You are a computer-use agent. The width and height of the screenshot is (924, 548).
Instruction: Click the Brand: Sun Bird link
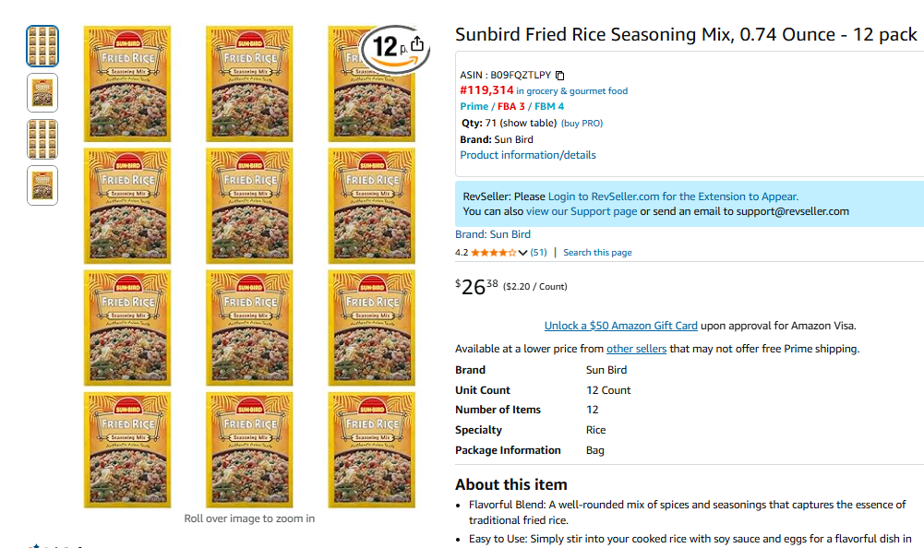click(x=493, y=234)
